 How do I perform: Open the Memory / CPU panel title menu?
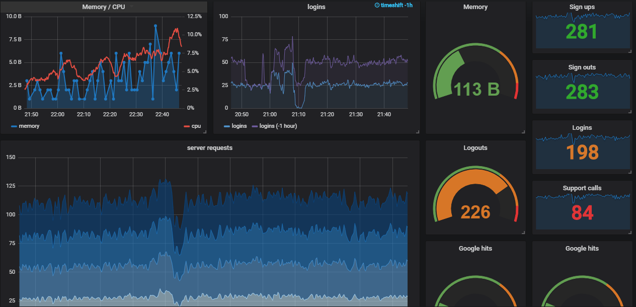pos(104,7)
